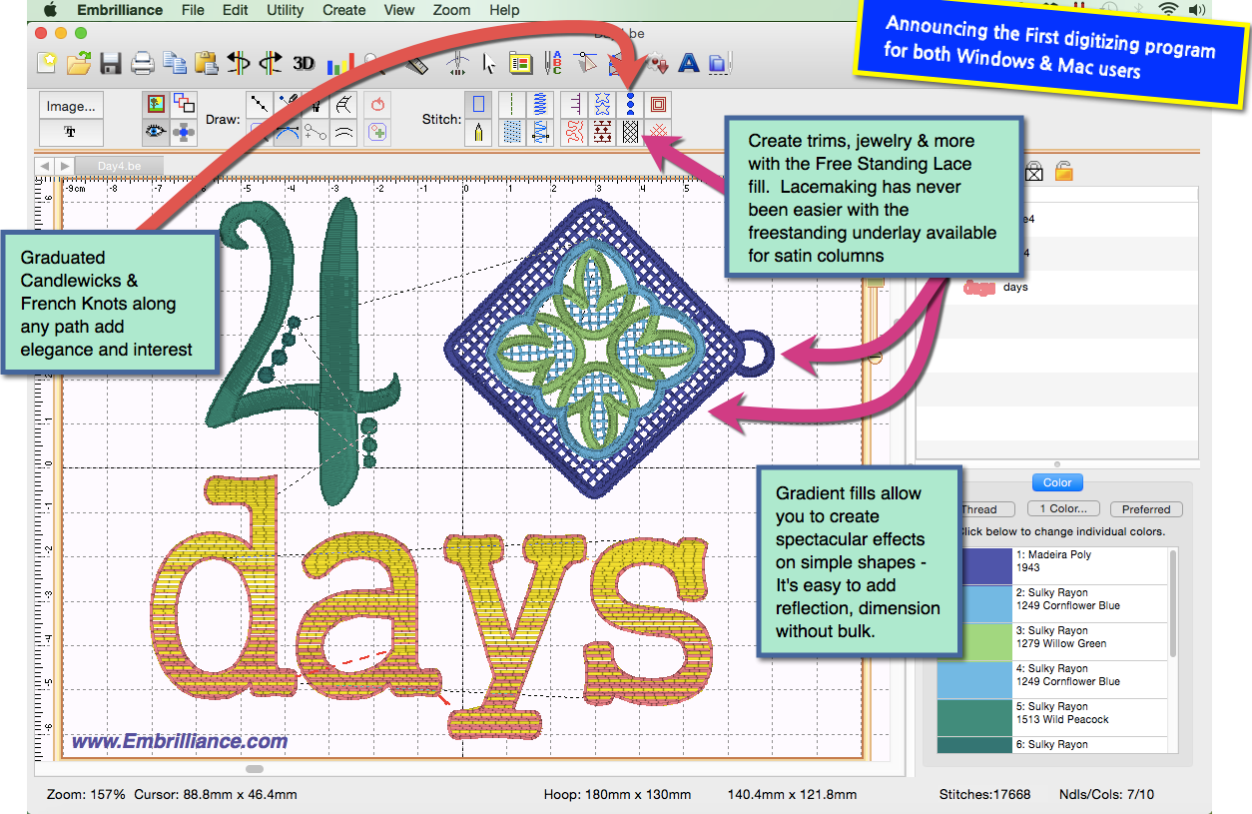The image size is (1252, 814).
Task: Toggle the padlock unlock icon
Action: tap(1062, 171)
